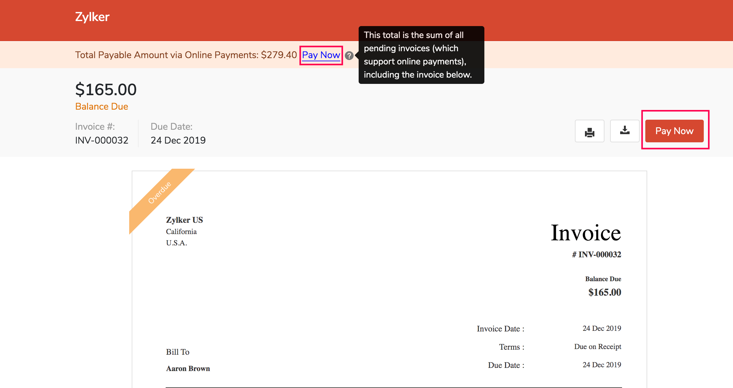Click the U.S.A. address line
The height and width of the screenshot is (388, 733).
click(x=176, y=243)
